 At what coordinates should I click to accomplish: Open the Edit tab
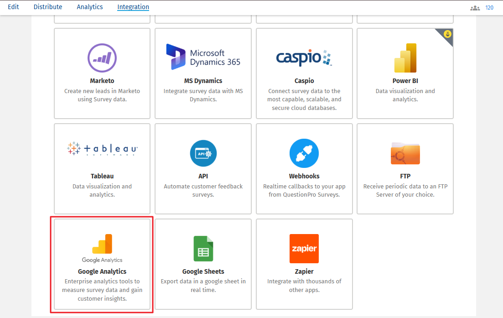(x=13, y=7)
